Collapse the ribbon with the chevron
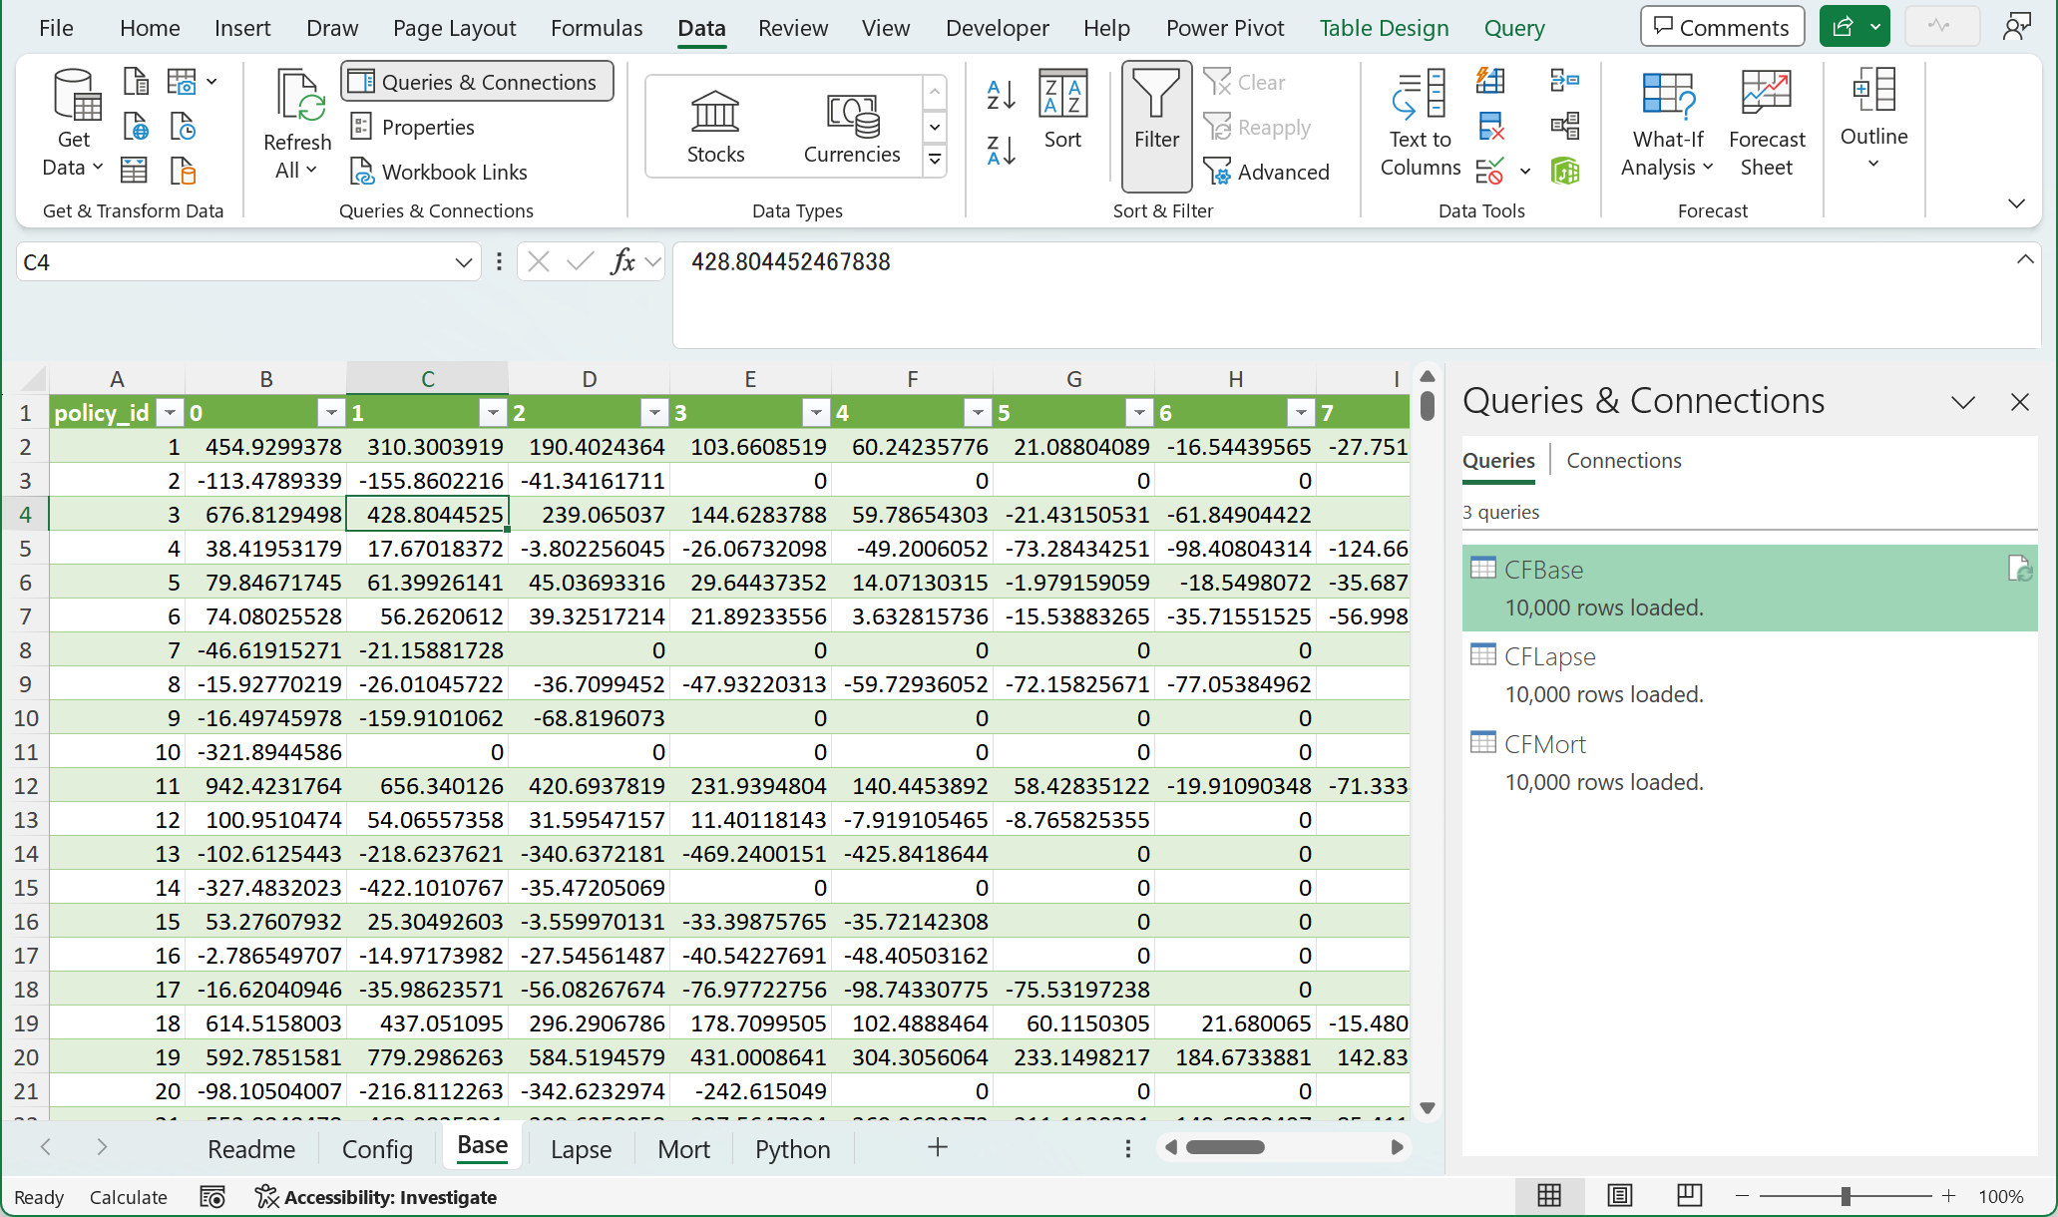Screen dimensions: 2058x1217 [x=2016, y=203]
